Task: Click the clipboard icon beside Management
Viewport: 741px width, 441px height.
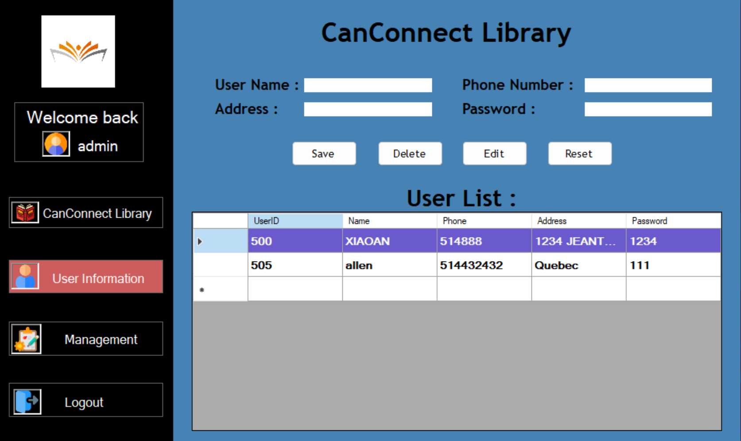Action: coord(26,339)
